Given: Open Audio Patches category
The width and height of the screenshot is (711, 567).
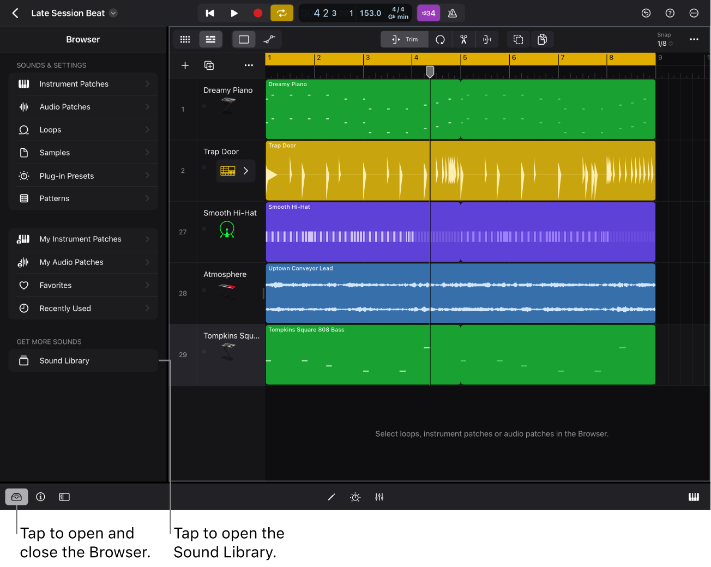Looking at the screenshot, I should click(x=83, y=107).
